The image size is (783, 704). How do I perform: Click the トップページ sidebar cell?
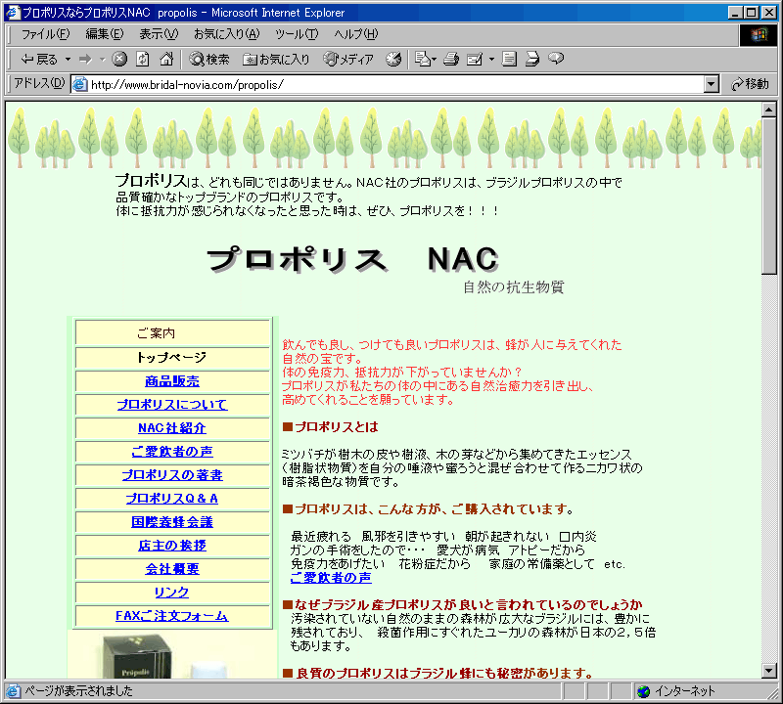coord(172,357)
